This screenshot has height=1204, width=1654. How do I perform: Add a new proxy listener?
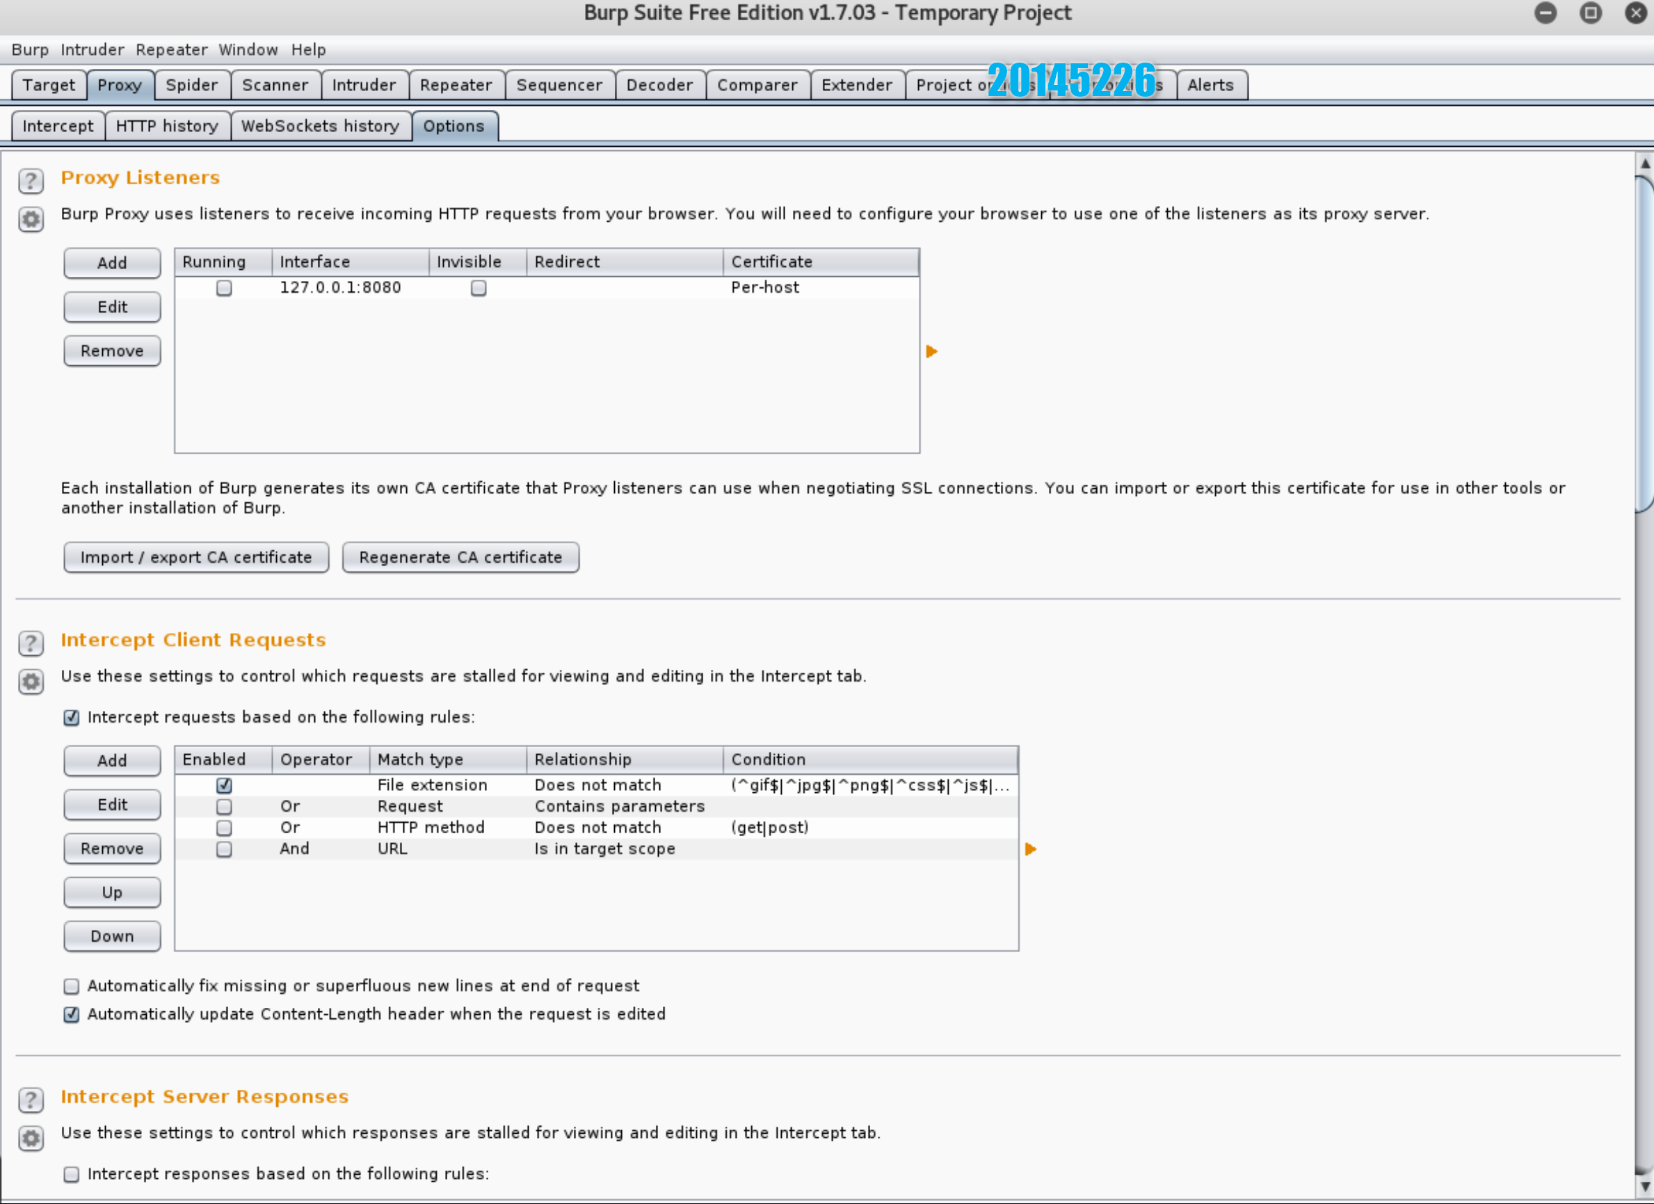point(112,263)
